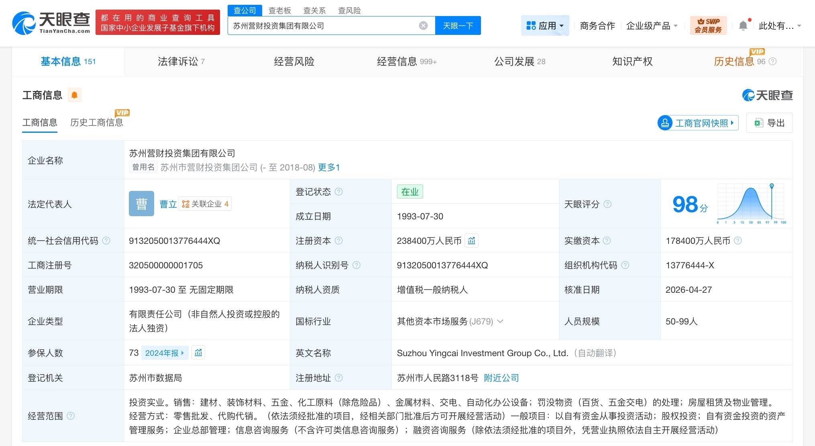This screenshot has width=815, height=446.
Task: Open the chart icon next to 注册资本 amount
Action: [471, 241]
